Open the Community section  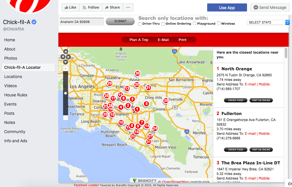pos(15,132)
